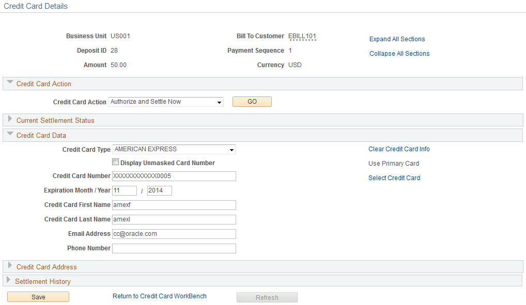This screenshot has height=305, width=526.
Task: Click the Select Credit Card link
Action: (394, 178)
